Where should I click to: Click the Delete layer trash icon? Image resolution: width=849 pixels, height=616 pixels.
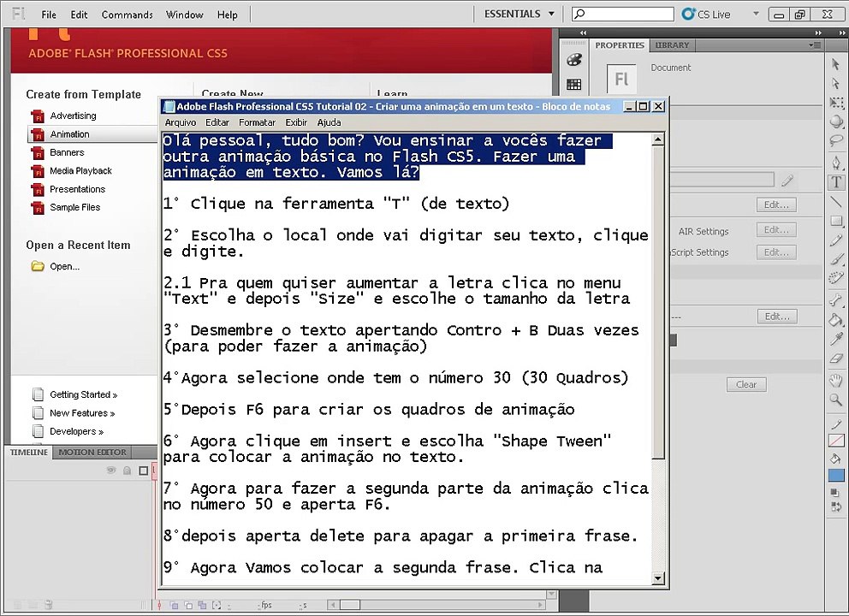tap(48, 604)
